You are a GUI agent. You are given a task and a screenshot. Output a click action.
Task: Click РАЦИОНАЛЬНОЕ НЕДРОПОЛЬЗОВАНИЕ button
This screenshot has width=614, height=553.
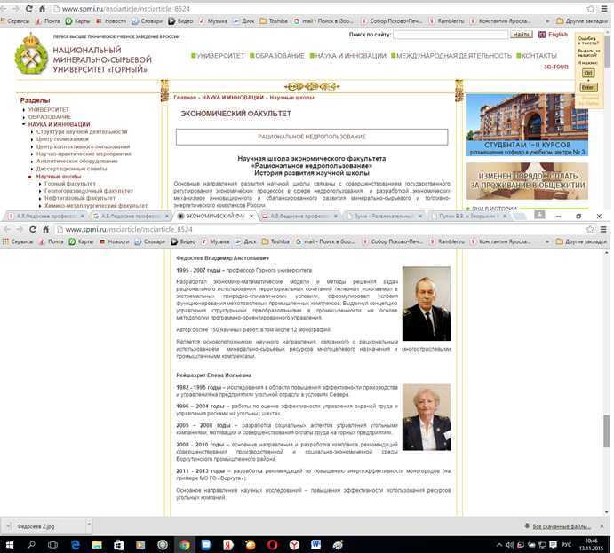pos(312,137)
